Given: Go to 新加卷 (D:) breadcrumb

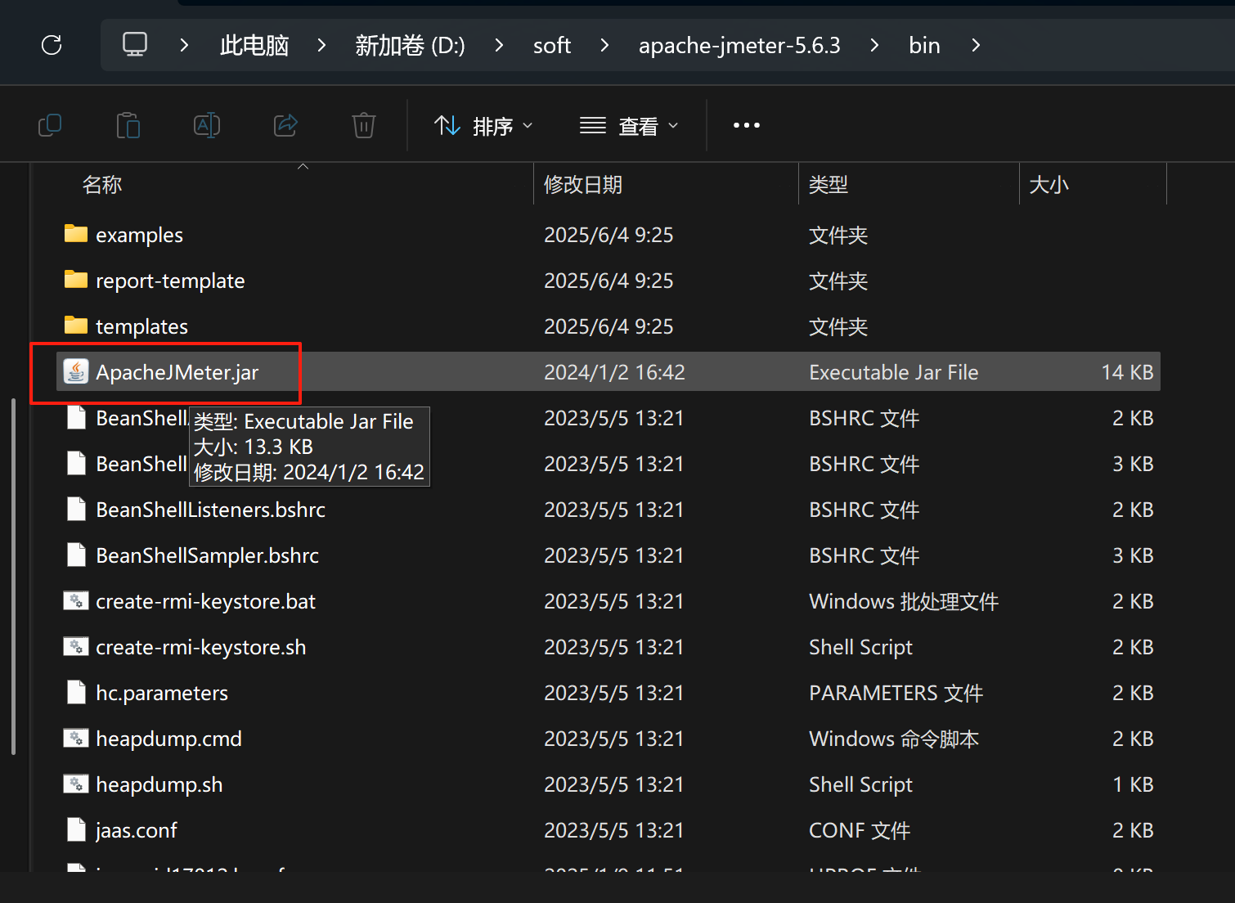Looking at the screenshot, I should pos(410,45).
